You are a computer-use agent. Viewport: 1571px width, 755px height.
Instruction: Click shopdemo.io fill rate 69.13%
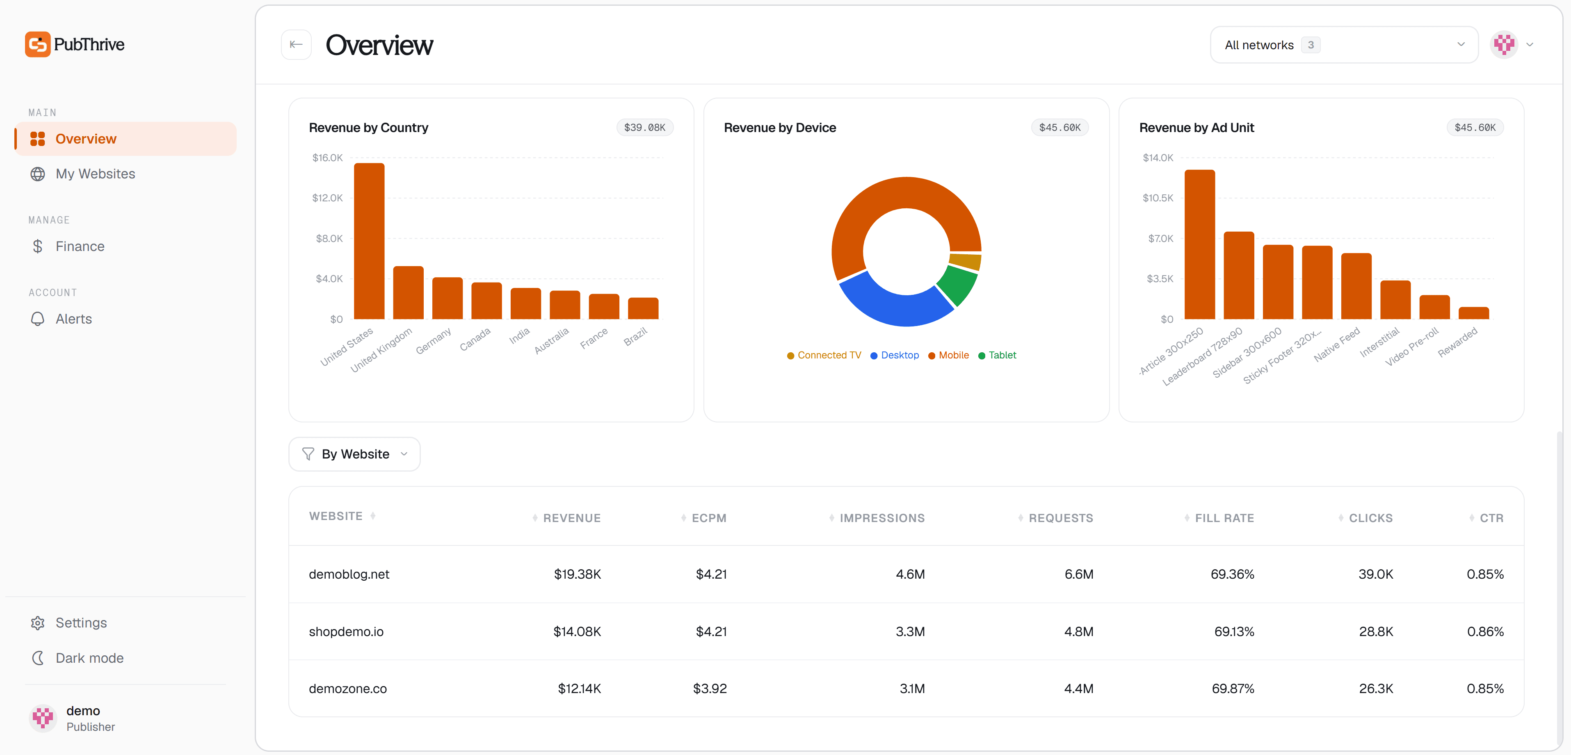1234,631
